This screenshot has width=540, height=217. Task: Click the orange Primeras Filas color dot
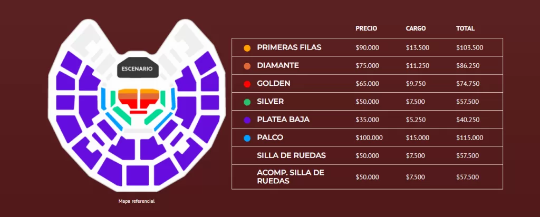point(247,48)
